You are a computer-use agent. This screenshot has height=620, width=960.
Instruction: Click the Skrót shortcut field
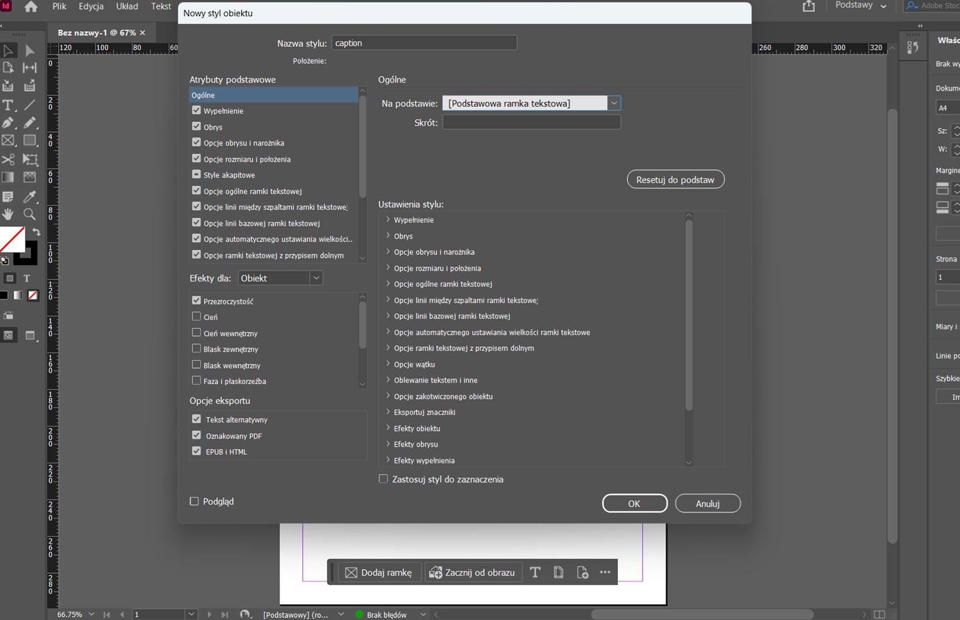[532, 122]
